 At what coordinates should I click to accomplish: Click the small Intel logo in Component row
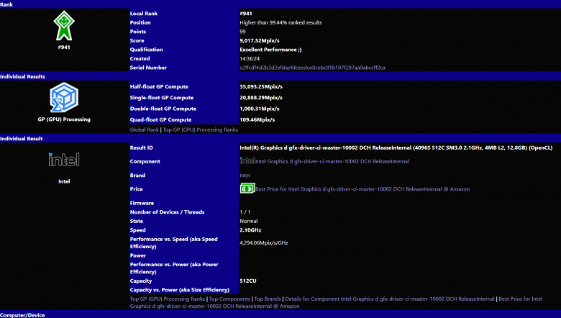[247, 161]
